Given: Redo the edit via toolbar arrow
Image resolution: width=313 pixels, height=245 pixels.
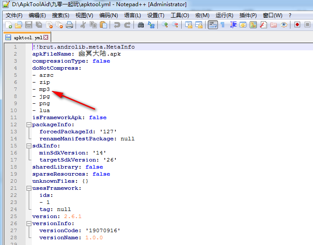Looking at the screenshot, I should click(x=127, y=25).
